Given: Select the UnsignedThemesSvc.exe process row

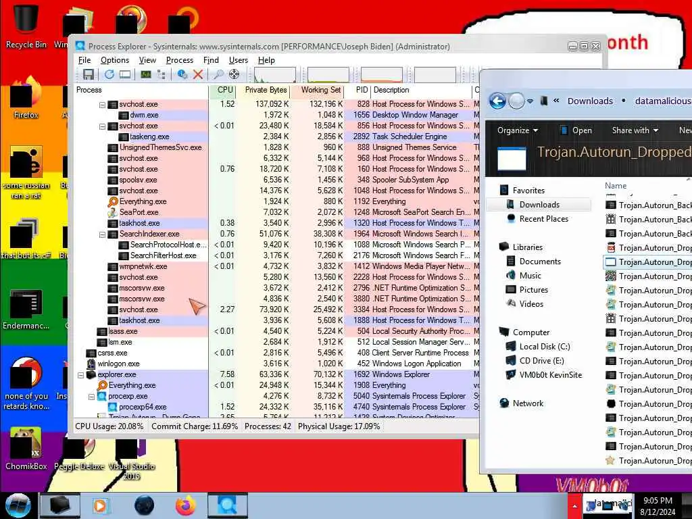Looking at the screenshot, I should [276, 147].
